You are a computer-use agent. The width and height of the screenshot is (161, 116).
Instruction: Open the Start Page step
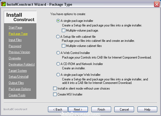pyautogui.click(x=15, y=28)
